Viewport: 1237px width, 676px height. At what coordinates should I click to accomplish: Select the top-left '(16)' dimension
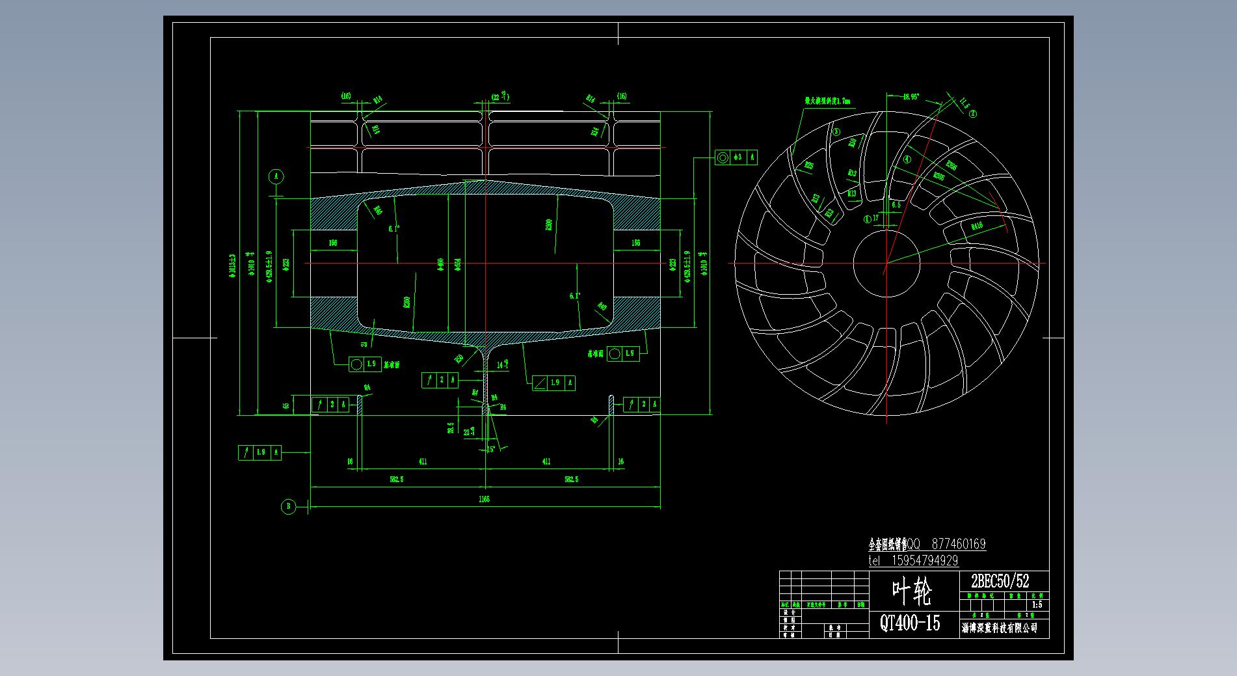point(345,96)
